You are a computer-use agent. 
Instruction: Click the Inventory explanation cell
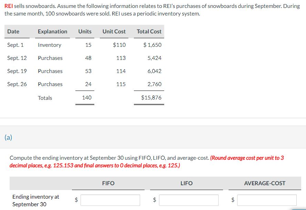[50, 45]
